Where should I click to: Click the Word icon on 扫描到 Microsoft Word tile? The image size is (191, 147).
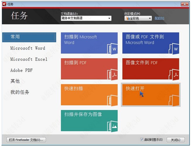(112, 49)
